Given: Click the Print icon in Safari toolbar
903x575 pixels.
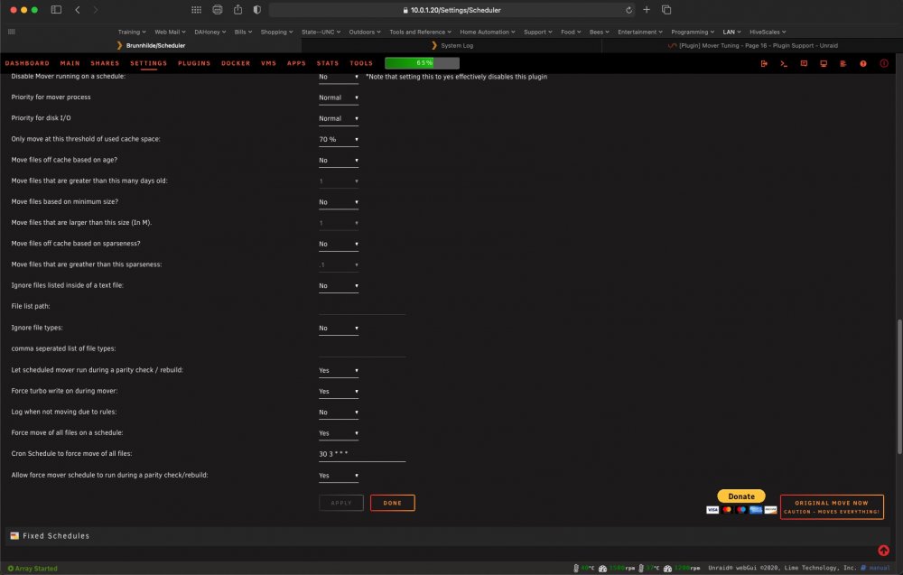Looking at the screenshot, I should (217, 10).
